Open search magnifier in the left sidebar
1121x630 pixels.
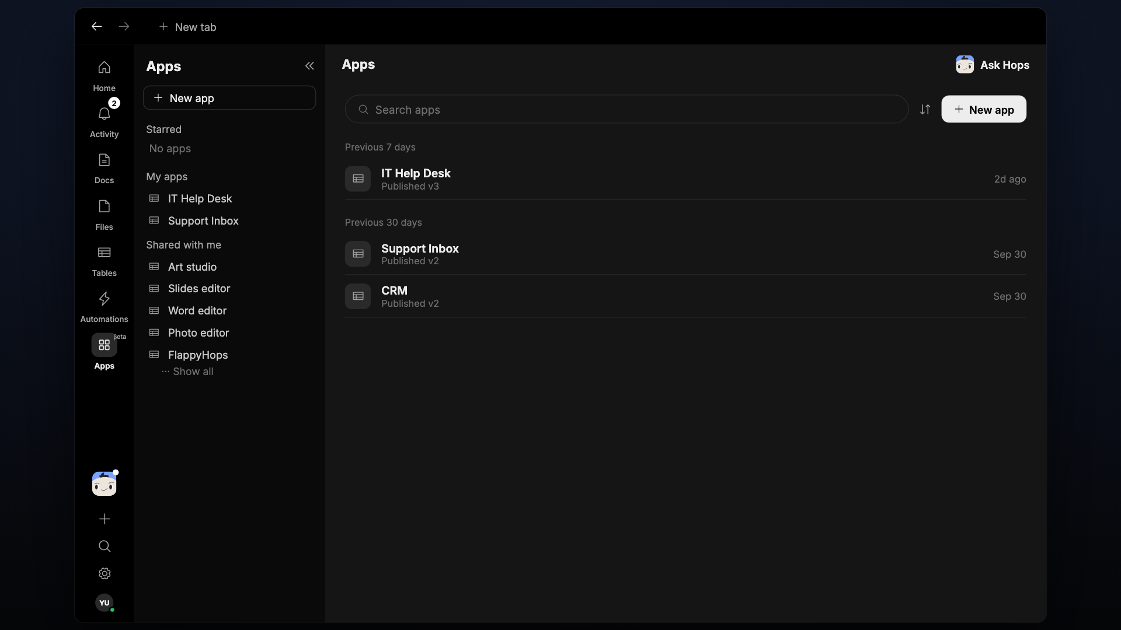(105, 546)
